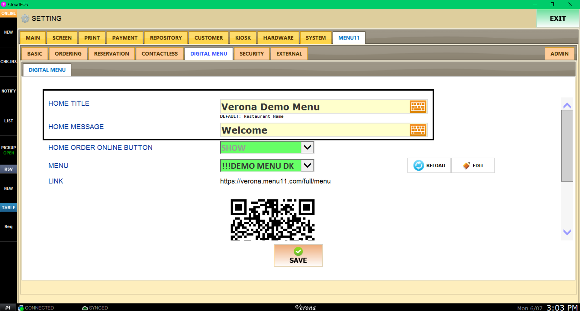Screen dimensions: 580x311
Task: Click the clock showing 3:03 PM
Action: click(562, 308)
